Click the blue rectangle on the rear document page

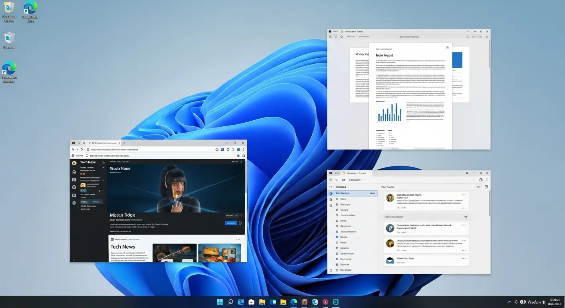[457, 60]
